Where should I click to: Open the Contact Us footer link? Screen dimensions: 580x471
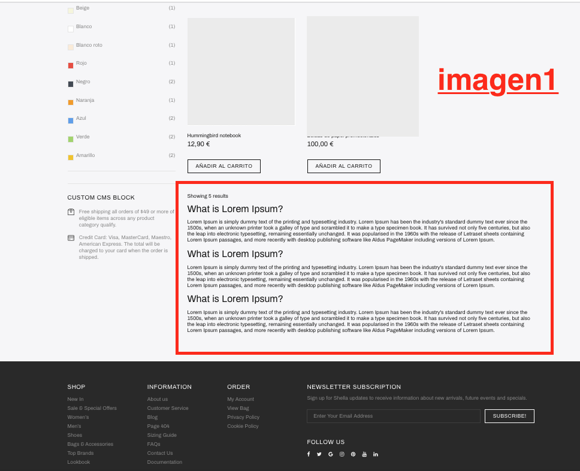[160, 453]
